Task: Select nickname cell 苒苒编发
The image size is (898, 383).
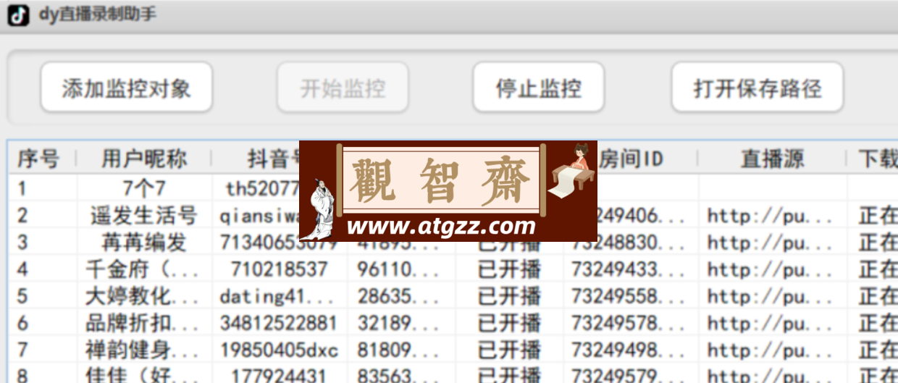Action: pyautogui.click(x=144, y=242)
